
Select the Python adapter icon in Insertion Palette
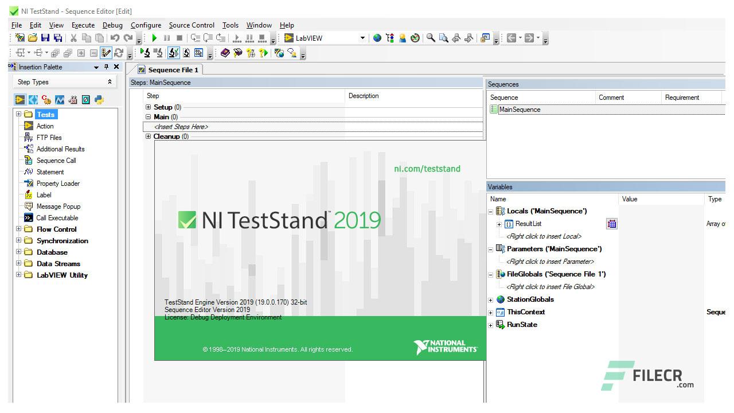click(x=99, y=100)
